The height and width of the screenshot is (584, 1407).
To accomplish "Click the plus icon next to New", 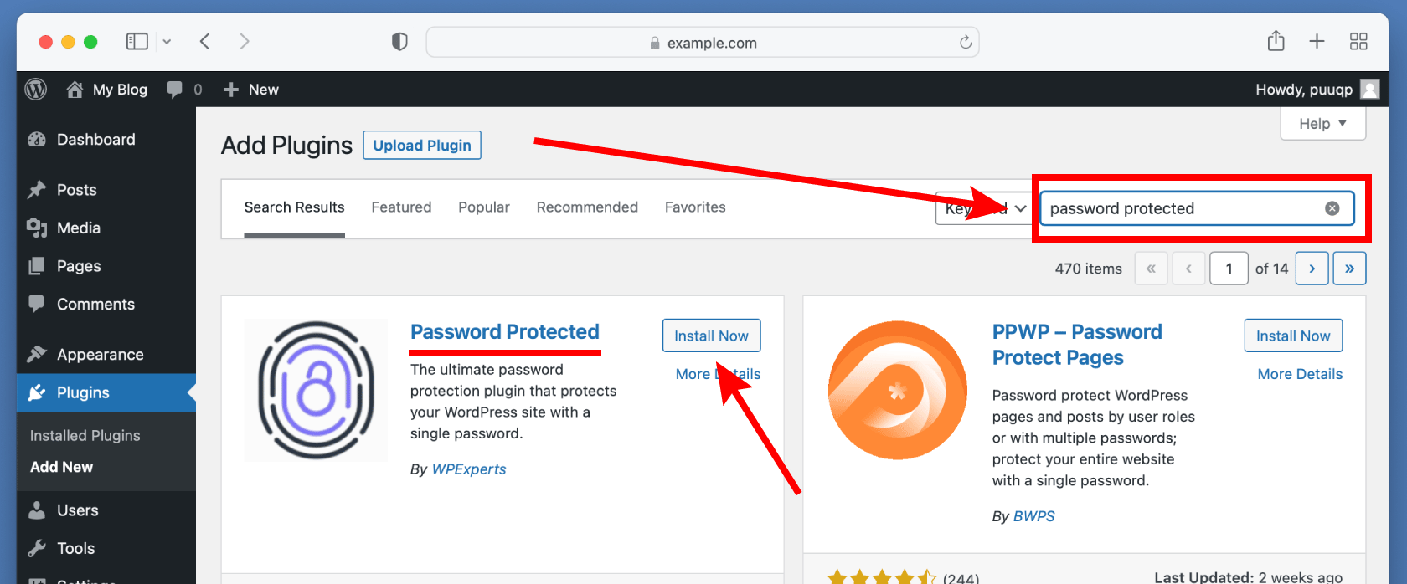I will [231, 90].
